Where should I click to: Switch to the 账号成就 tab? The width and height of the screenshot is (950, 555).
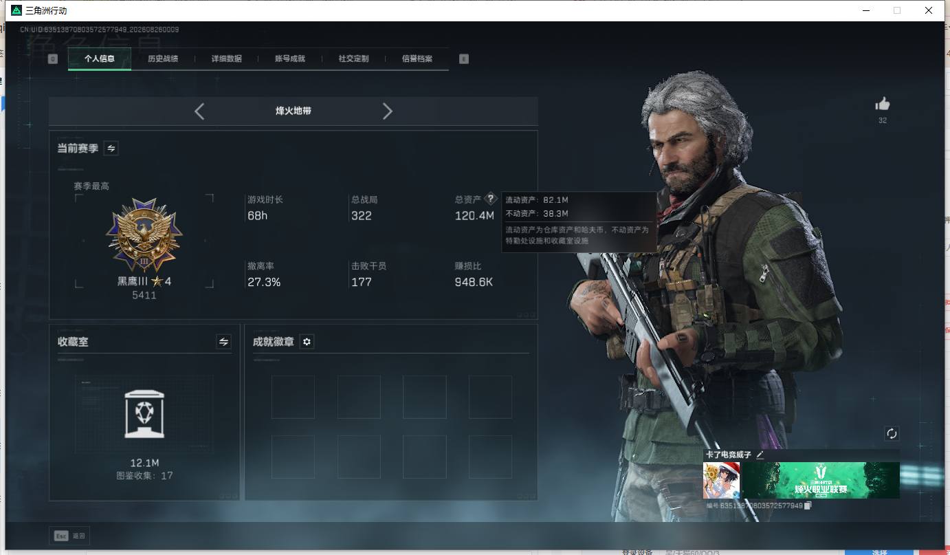point(290,59)
